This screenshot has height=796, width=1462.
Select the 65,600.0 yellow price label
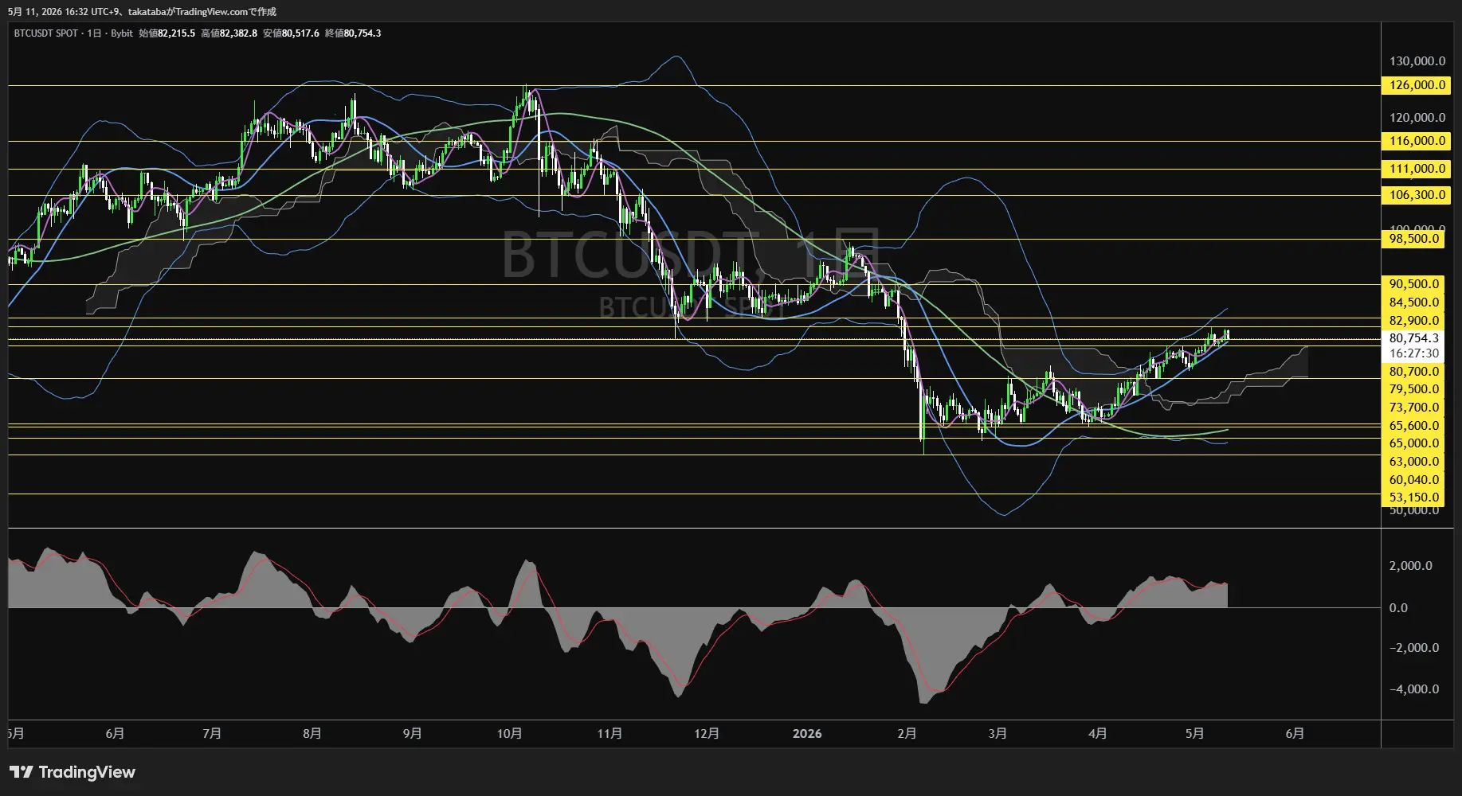tap(1413, 426)
